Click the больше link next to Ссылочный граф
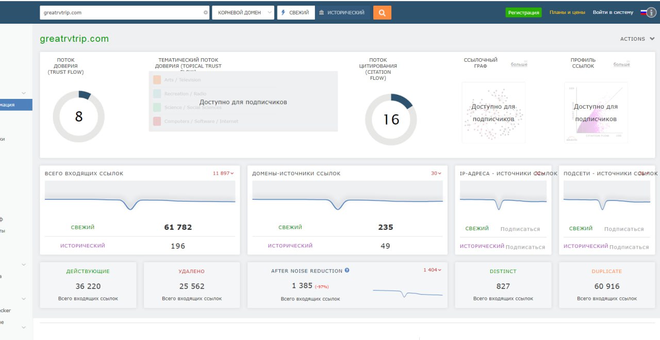 [x=519, y=64]
